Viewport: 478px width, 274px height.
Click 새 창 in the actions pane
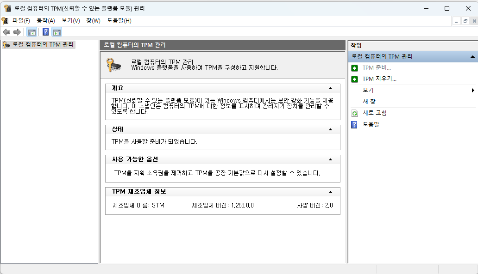(369, 102)
